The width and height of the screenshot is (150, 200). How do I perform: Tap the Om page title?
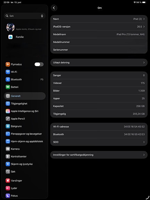[x=100, y=8]
